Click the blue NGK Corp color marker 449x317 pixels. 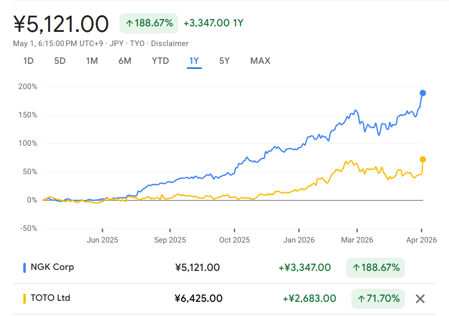tap(24, 268)
